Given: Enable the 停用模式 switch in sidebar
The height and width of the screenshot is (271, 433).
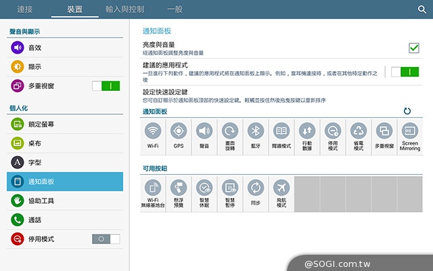Looking at the screenshot, I should coord(106,239).
